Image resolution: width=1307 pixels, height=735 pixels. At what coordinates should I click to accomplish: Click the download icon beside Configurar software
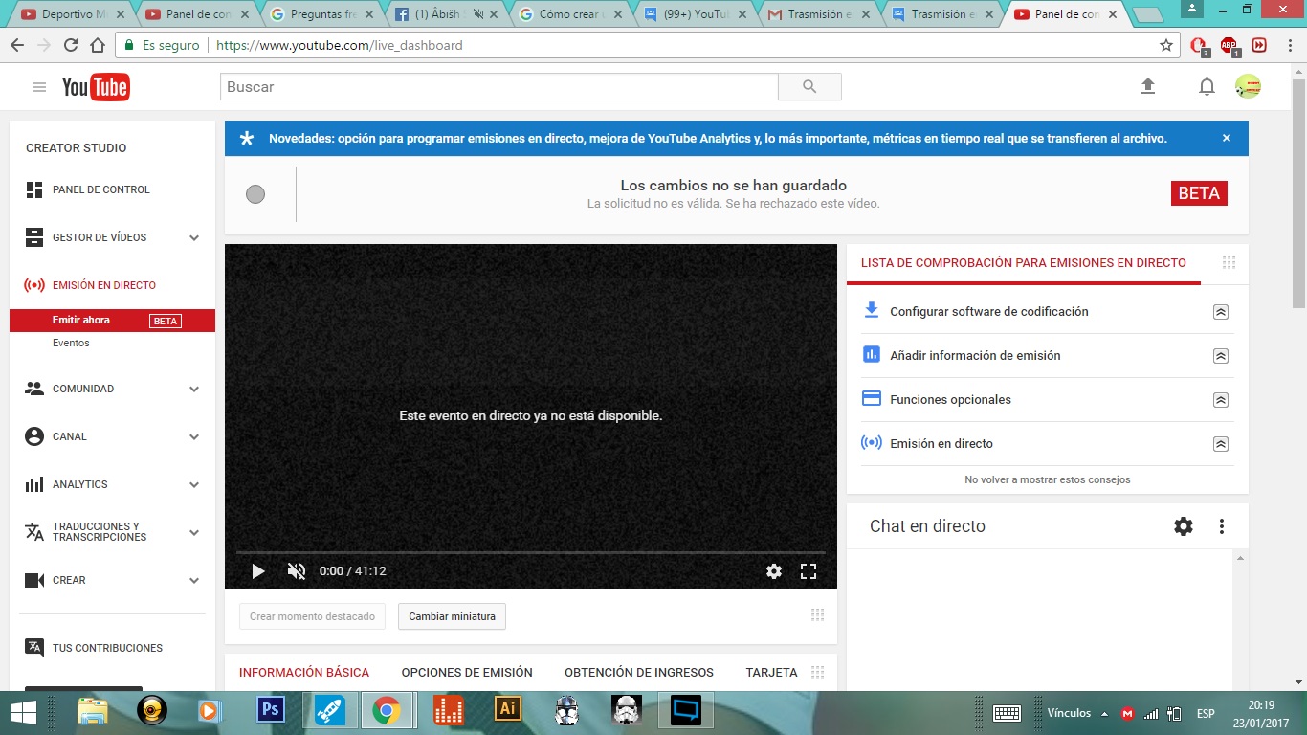point(871,310)
